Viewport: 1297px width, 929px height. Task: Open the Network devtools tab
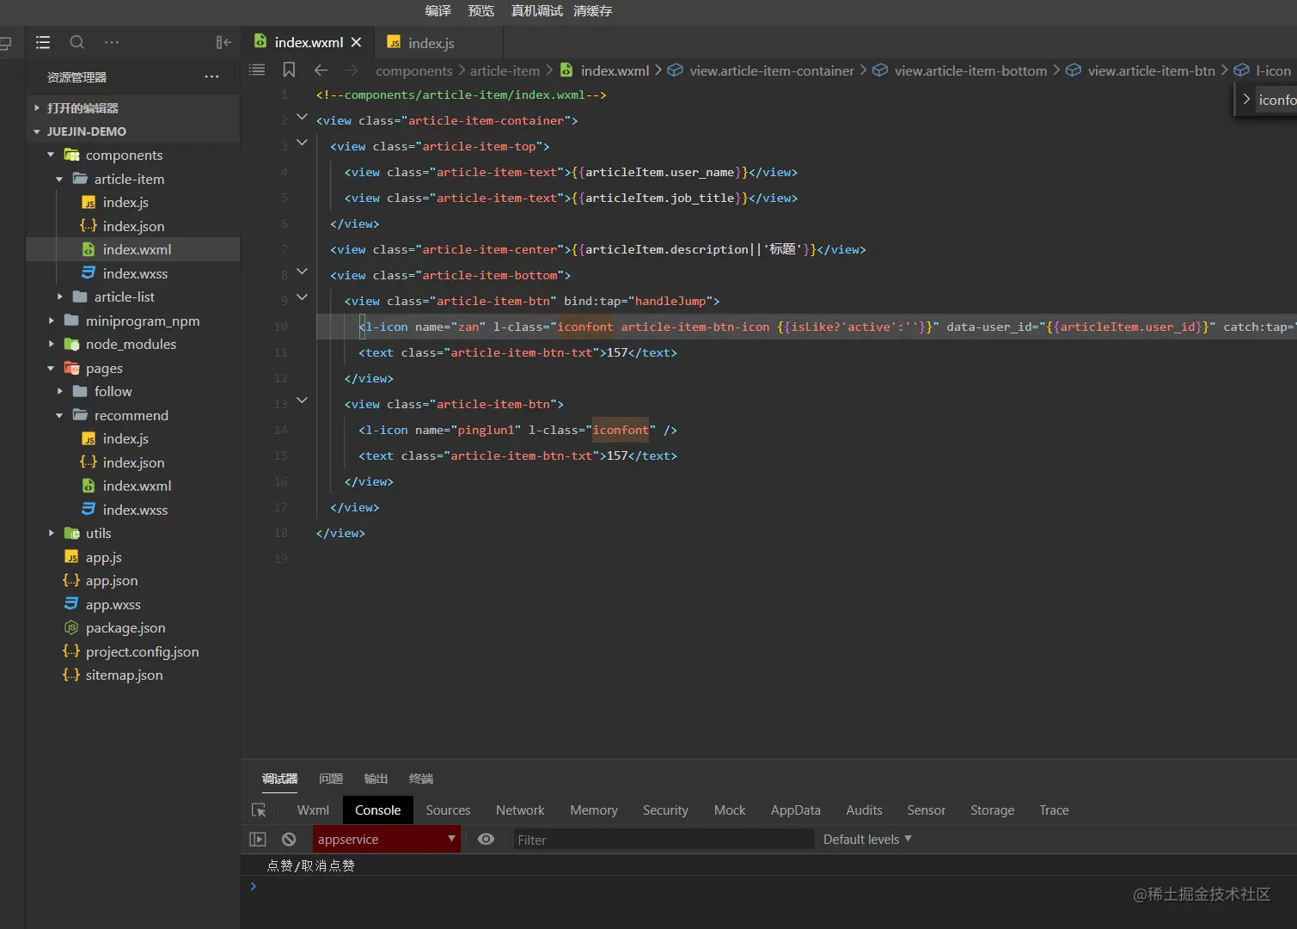(520, 810)
